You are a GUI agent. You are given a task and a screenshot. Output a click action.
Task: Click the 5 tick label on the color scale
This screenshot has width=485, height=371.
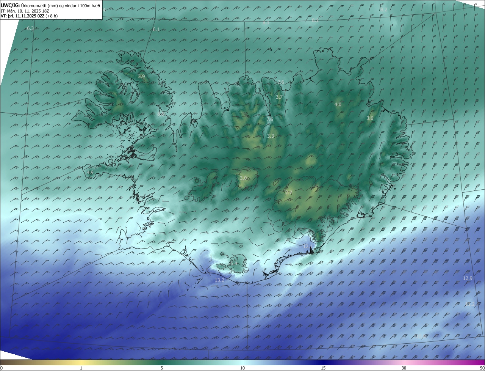coord(162,368)
